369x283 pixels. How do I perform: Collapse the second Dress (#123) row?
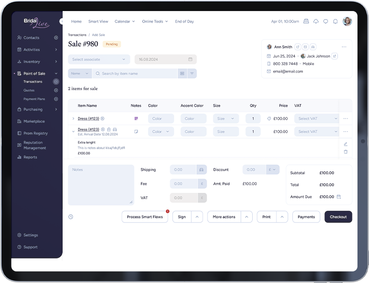tap(73, 132)
